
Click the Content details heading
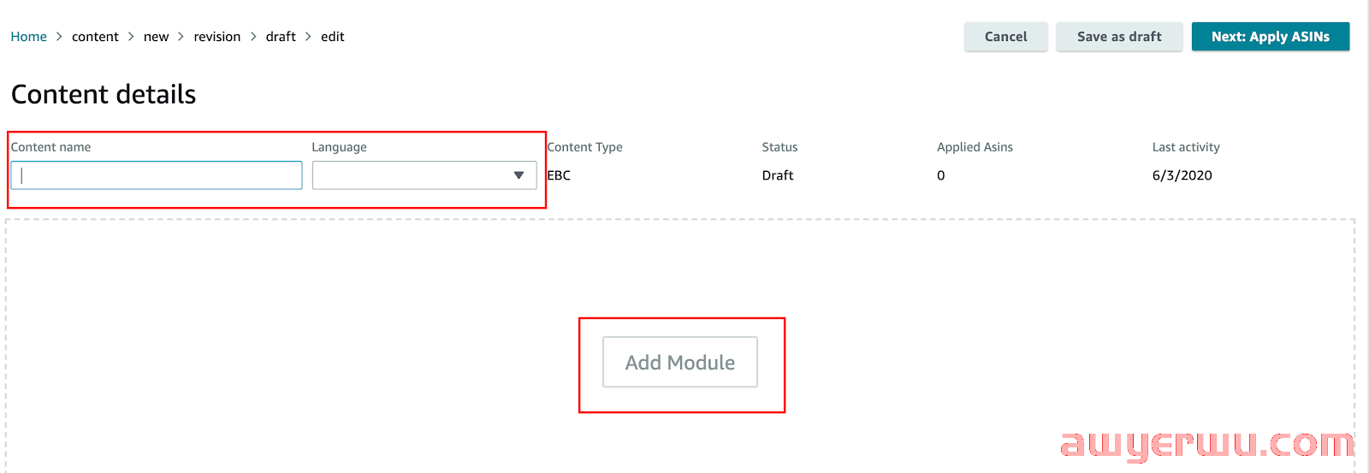tap(104, 94)
